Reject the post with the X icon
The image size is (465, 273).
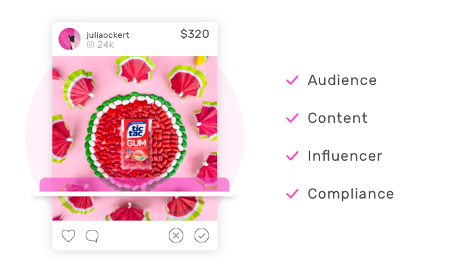click(x=176, y=236)
